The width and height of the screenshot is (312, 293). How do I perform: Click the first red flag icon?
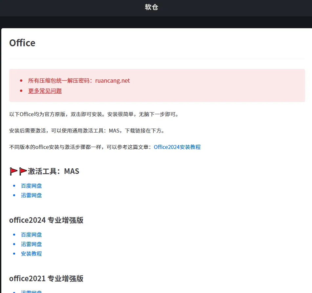[13, 171]
